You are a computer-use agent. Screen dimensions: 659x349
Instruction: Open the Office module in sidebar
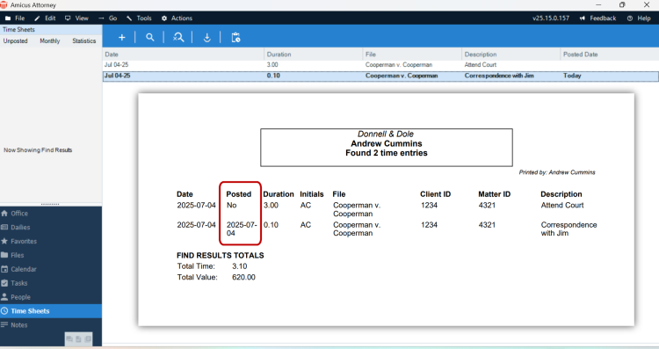pyautogui.click(x=51, y=214)
